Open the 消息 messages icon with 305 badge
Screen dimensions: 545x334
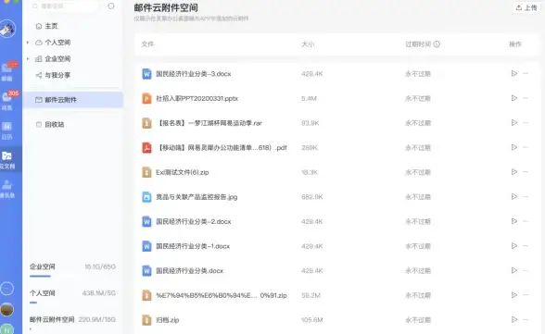6,97
